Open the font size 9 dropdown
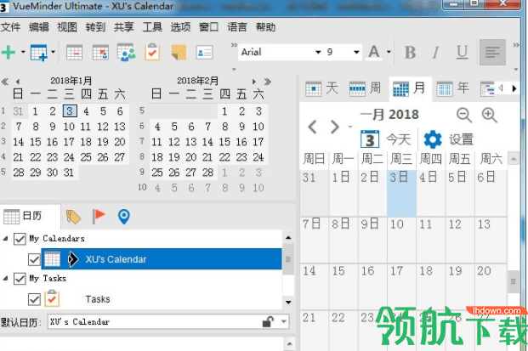The width and height of the screenshot is (528, 351). point(356,52)
